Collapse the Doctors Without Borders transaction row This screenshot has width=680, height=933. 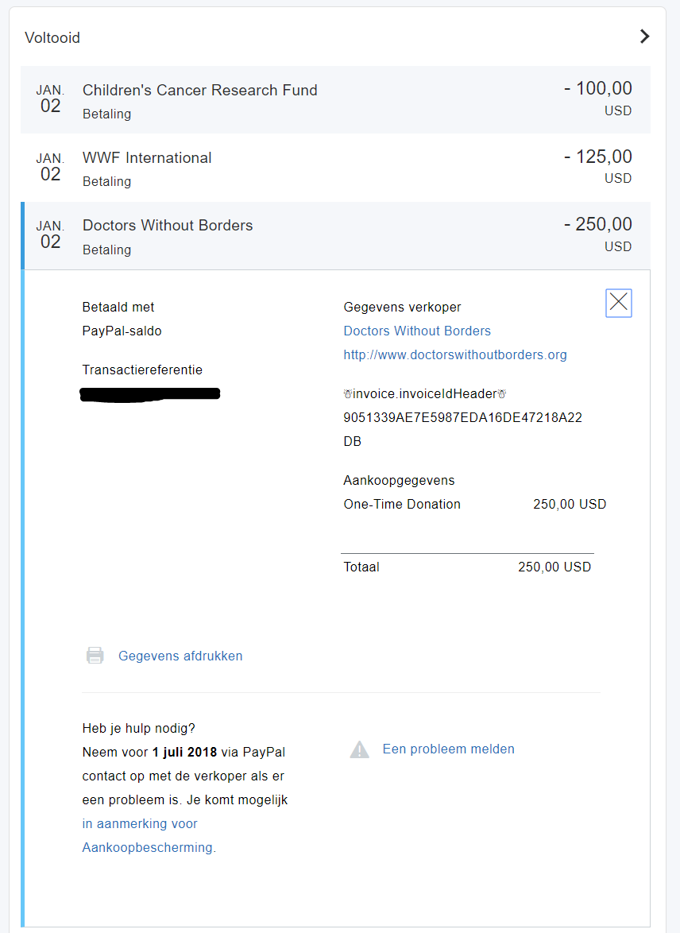coord(335,235)
